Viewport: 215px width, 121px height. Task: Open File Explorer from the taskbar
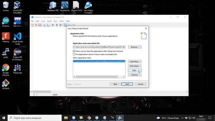point(66,118)
